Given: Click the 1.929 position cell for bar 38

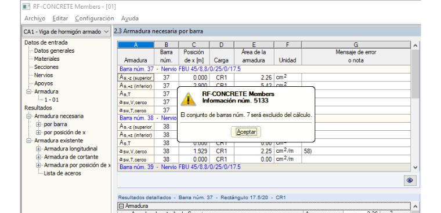Looking at the screenshot, I should click(194, 151).
